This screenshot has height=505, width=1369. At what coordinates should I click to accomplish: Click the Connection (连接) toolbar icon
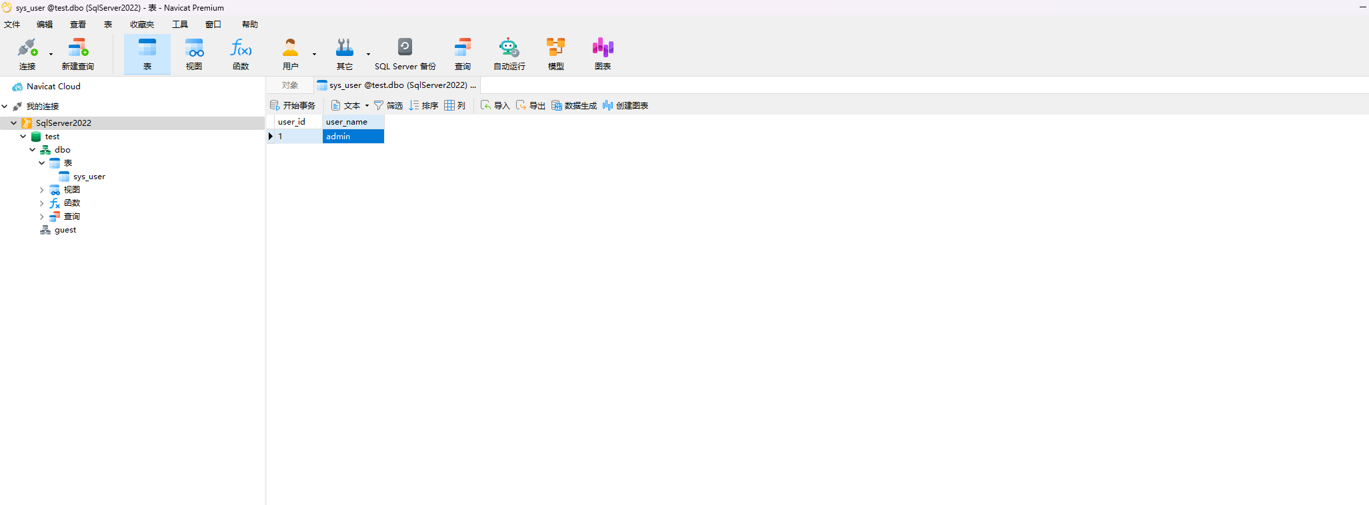[27, 54]
